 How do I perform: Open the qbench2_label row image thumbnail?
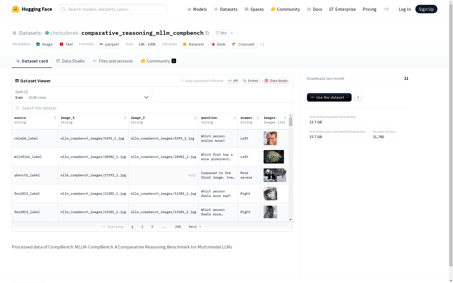[275, 175]
